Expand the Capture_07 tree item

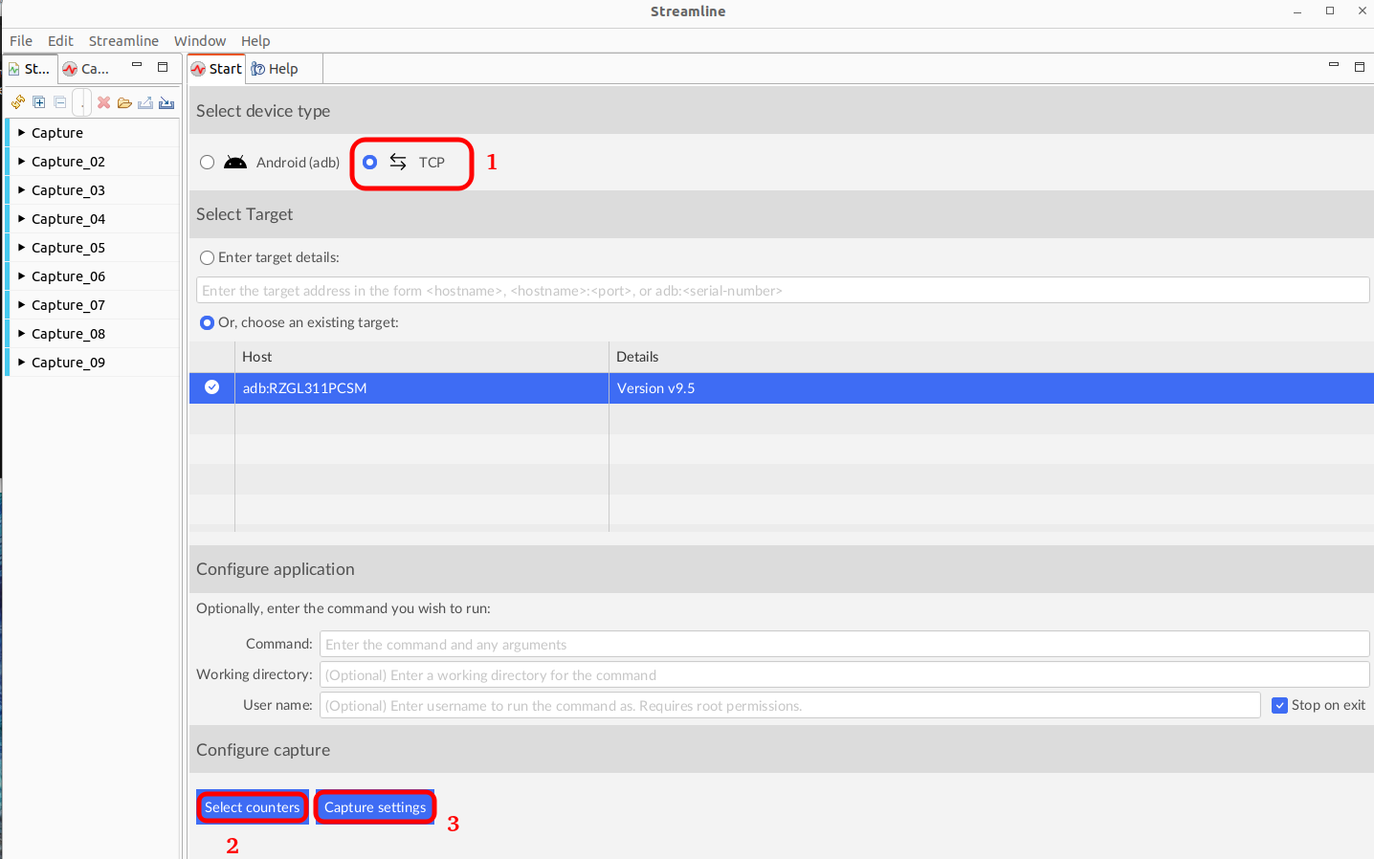click(x=21, y=305)
